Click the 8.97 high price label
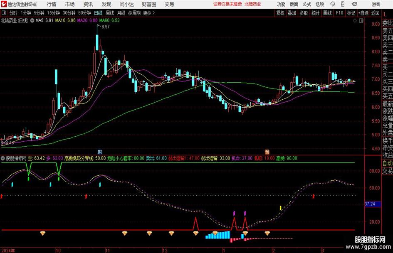 click(x=106, y=27)
